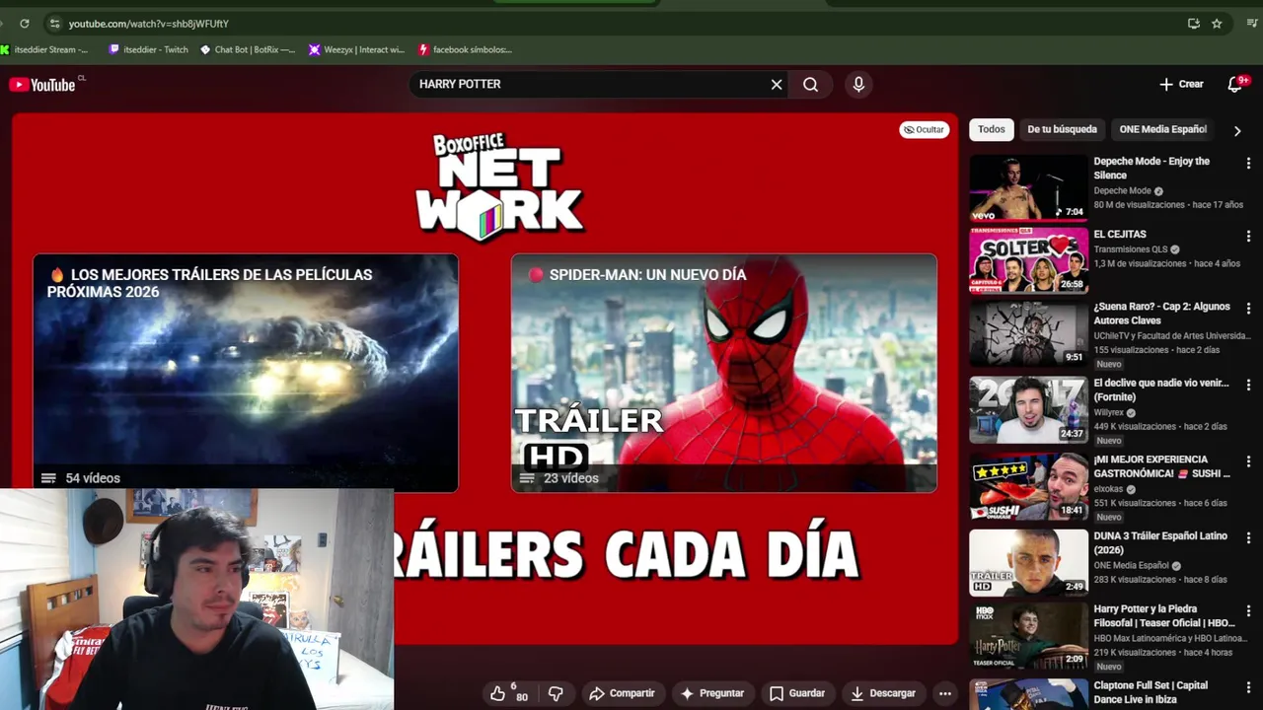The width and height of the screenshot is (1263, 710).
Task: Open options menu for El declive video
Action: [x=1248, y=385]
